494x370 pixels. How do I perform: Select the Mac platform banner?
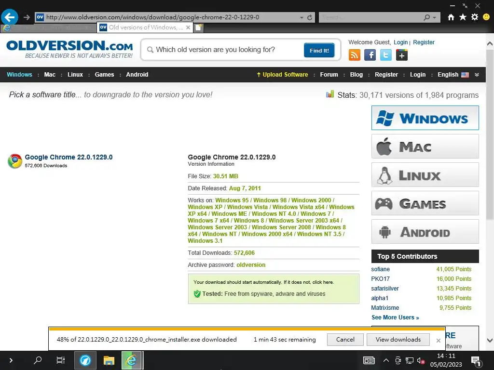[x=425, y=146]
